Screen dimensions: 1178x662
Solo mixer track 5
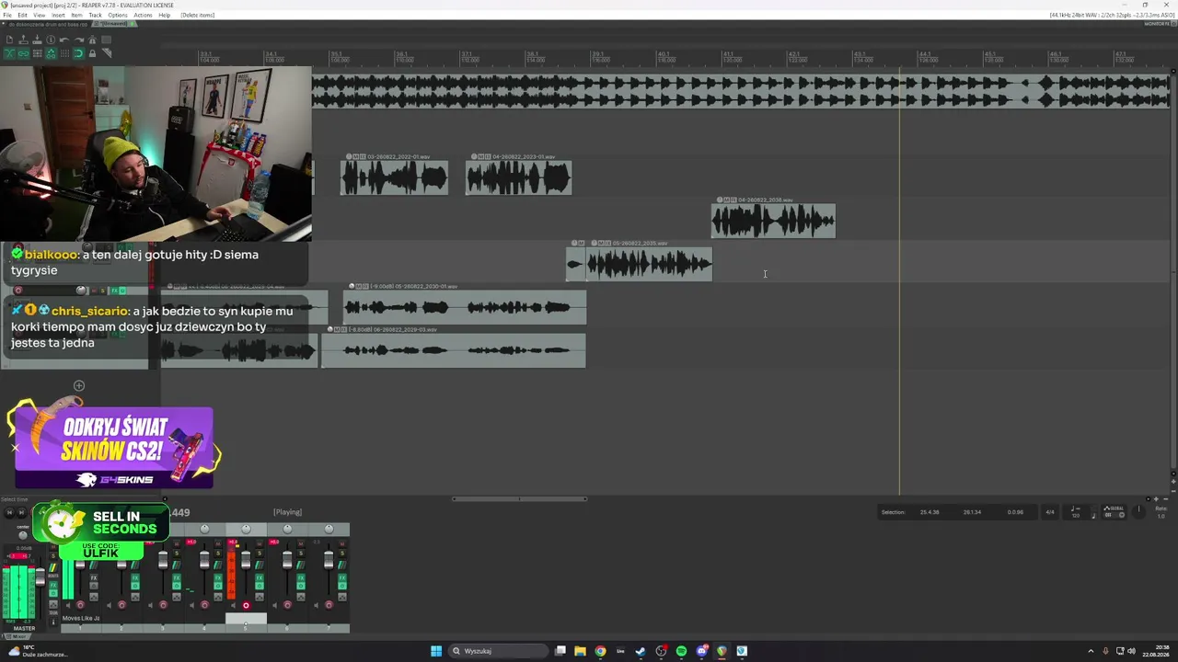pyautogui.click(x=259, y=553)
